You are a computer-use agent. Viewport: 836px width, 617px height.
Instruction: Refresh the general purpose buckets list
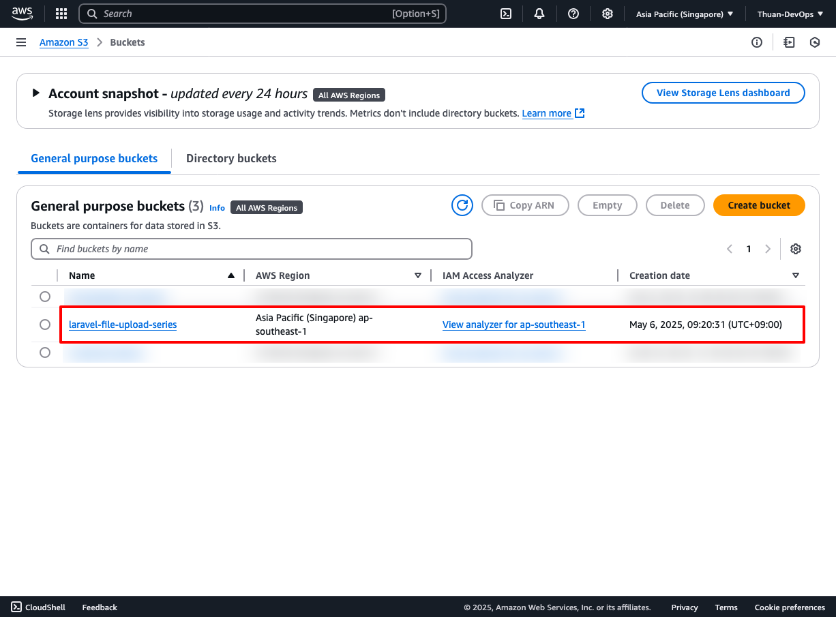click(x=462, y=205)
